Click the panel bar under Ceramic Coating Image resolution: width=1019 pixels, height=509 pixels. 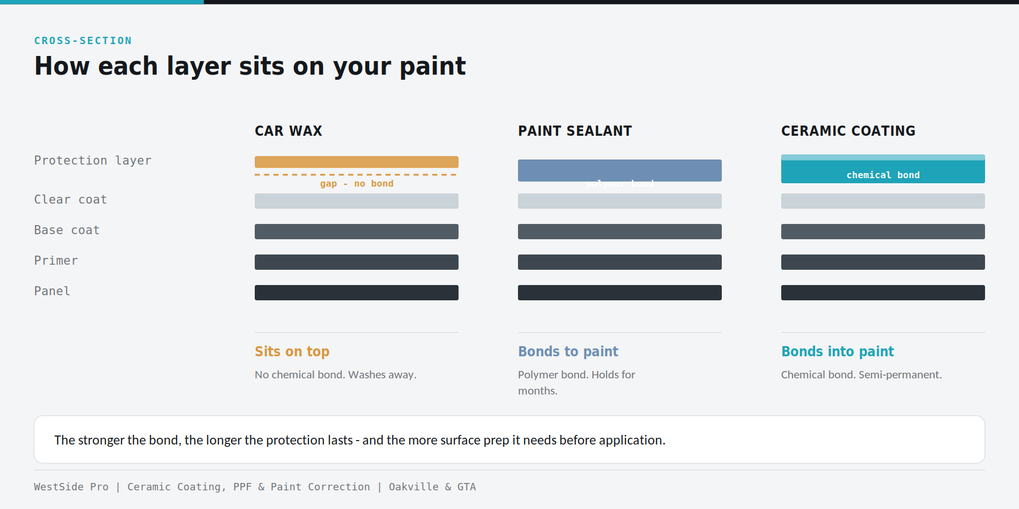click(x=883, y=293)
